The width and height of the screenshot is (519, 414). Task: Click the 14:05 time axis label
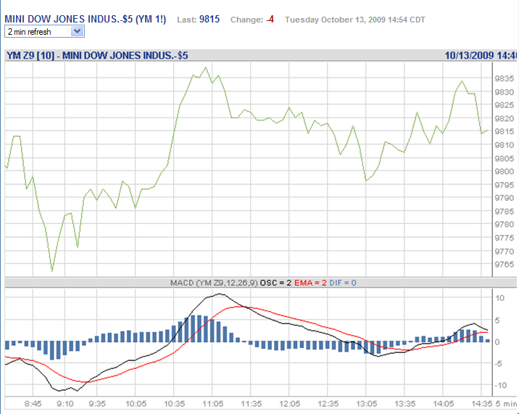(443, 404)
